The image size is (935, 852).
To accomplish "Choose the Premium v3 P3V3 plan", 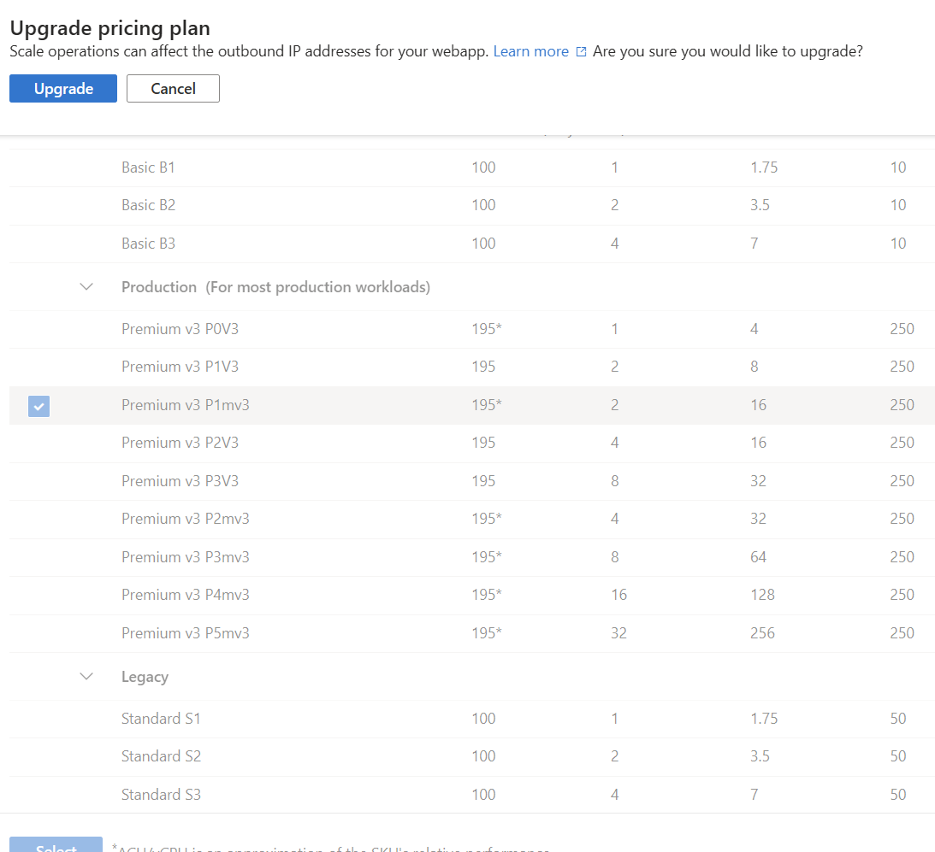I will tap(471, 481).
